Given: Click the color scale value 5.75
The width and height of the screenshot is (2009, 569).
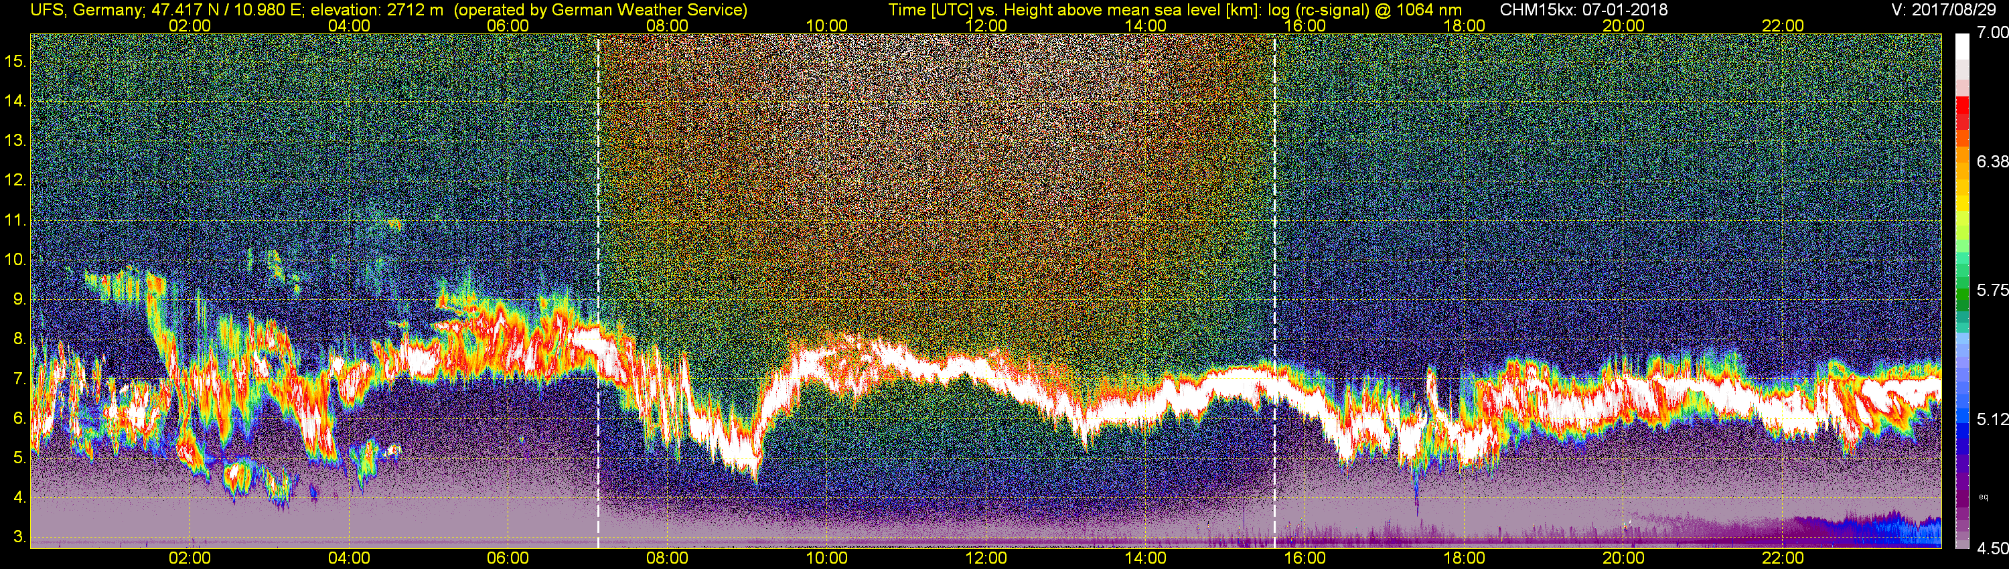Looking at the screenshot, I should [1992, 290].
